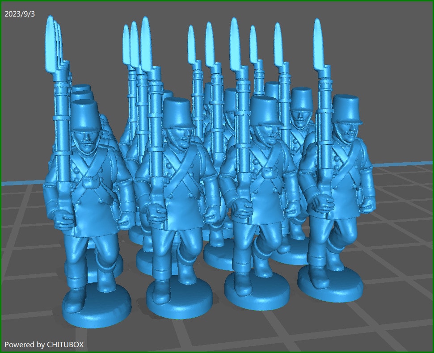Select the front-left soldier model
The image size is (434, 353).
pos(89,201)
